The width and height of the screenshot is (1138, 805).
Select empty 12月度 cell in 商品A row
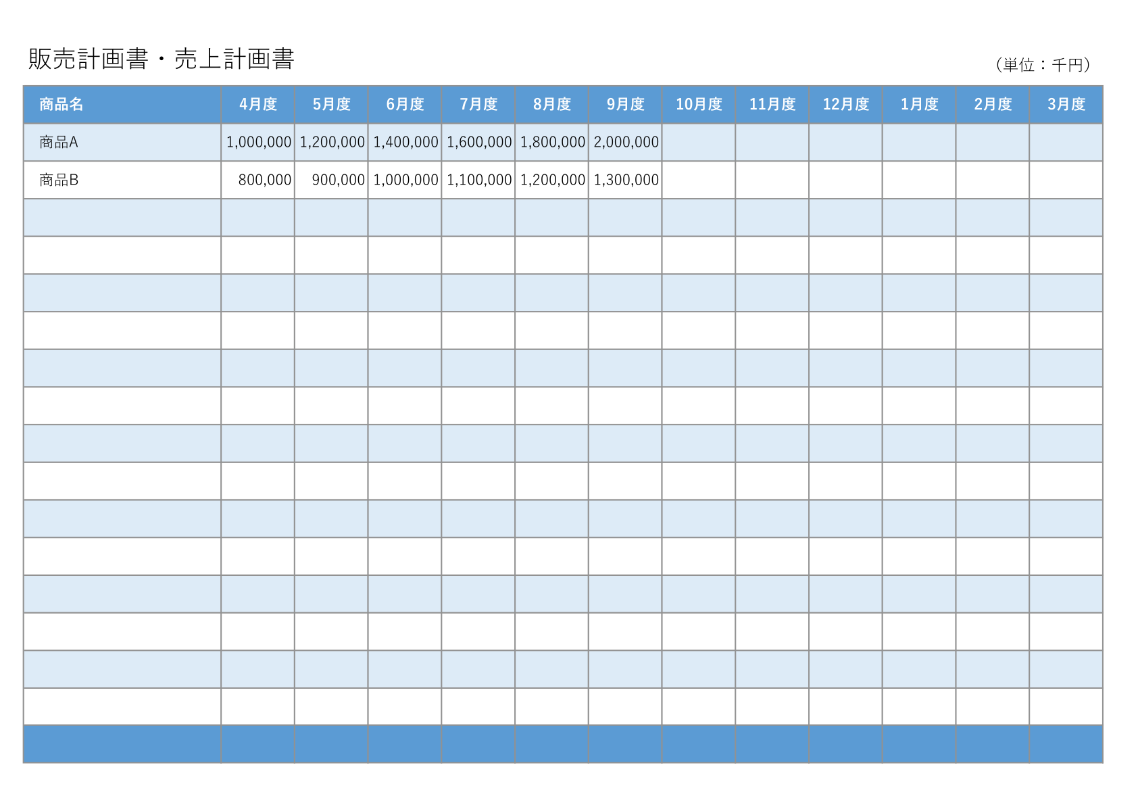pyautogui.click(x=845, y=142)
